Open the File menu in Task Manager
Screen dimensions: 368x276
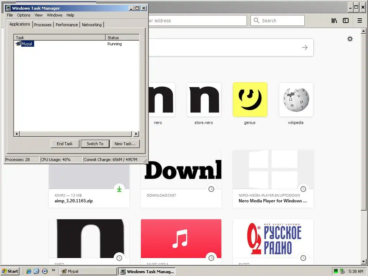10,15
